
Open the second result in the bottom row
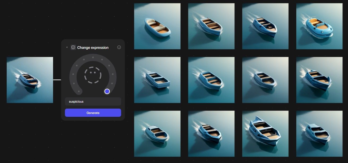click(211, 134)
